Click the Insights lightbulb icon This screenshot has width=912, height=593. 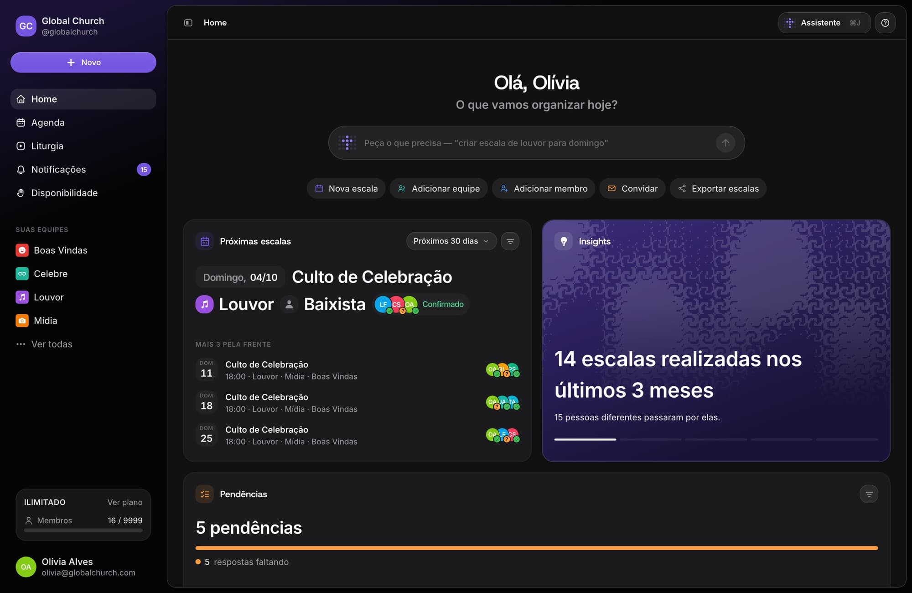pyautogui.click(x=564, y=241)
